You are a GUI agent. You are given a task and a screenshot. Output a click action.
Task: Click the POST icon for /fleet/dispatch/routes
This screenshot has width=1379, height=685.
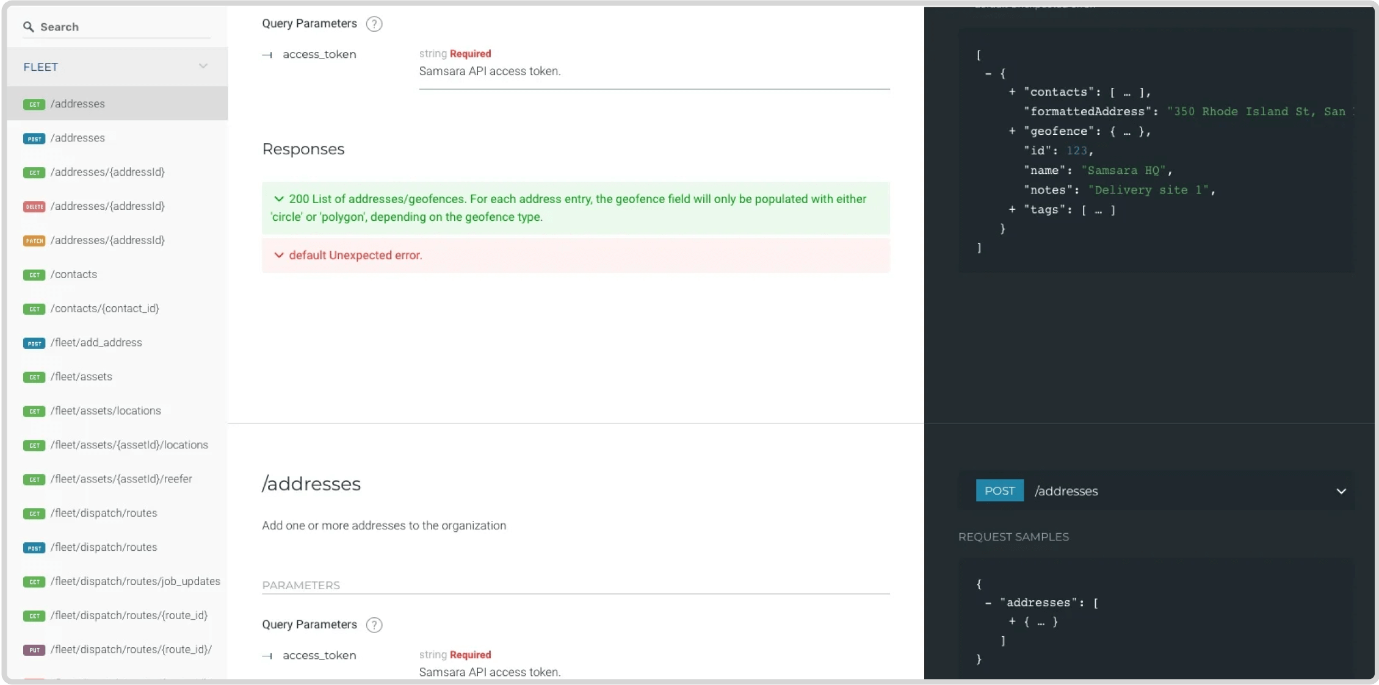(x=34, y=547)
